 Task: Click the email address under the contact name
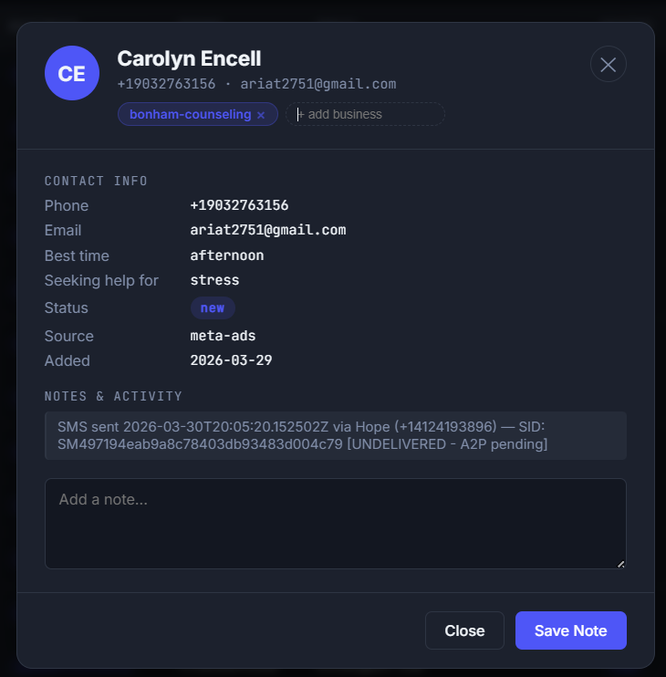point(318,84)
